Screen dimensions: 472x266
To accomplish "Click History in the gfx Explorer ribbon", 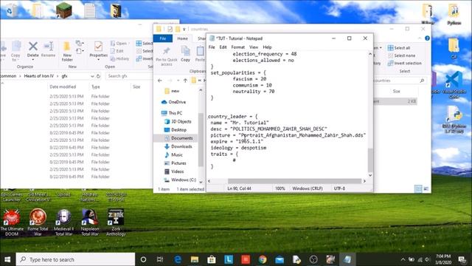I will pos(119,58).
